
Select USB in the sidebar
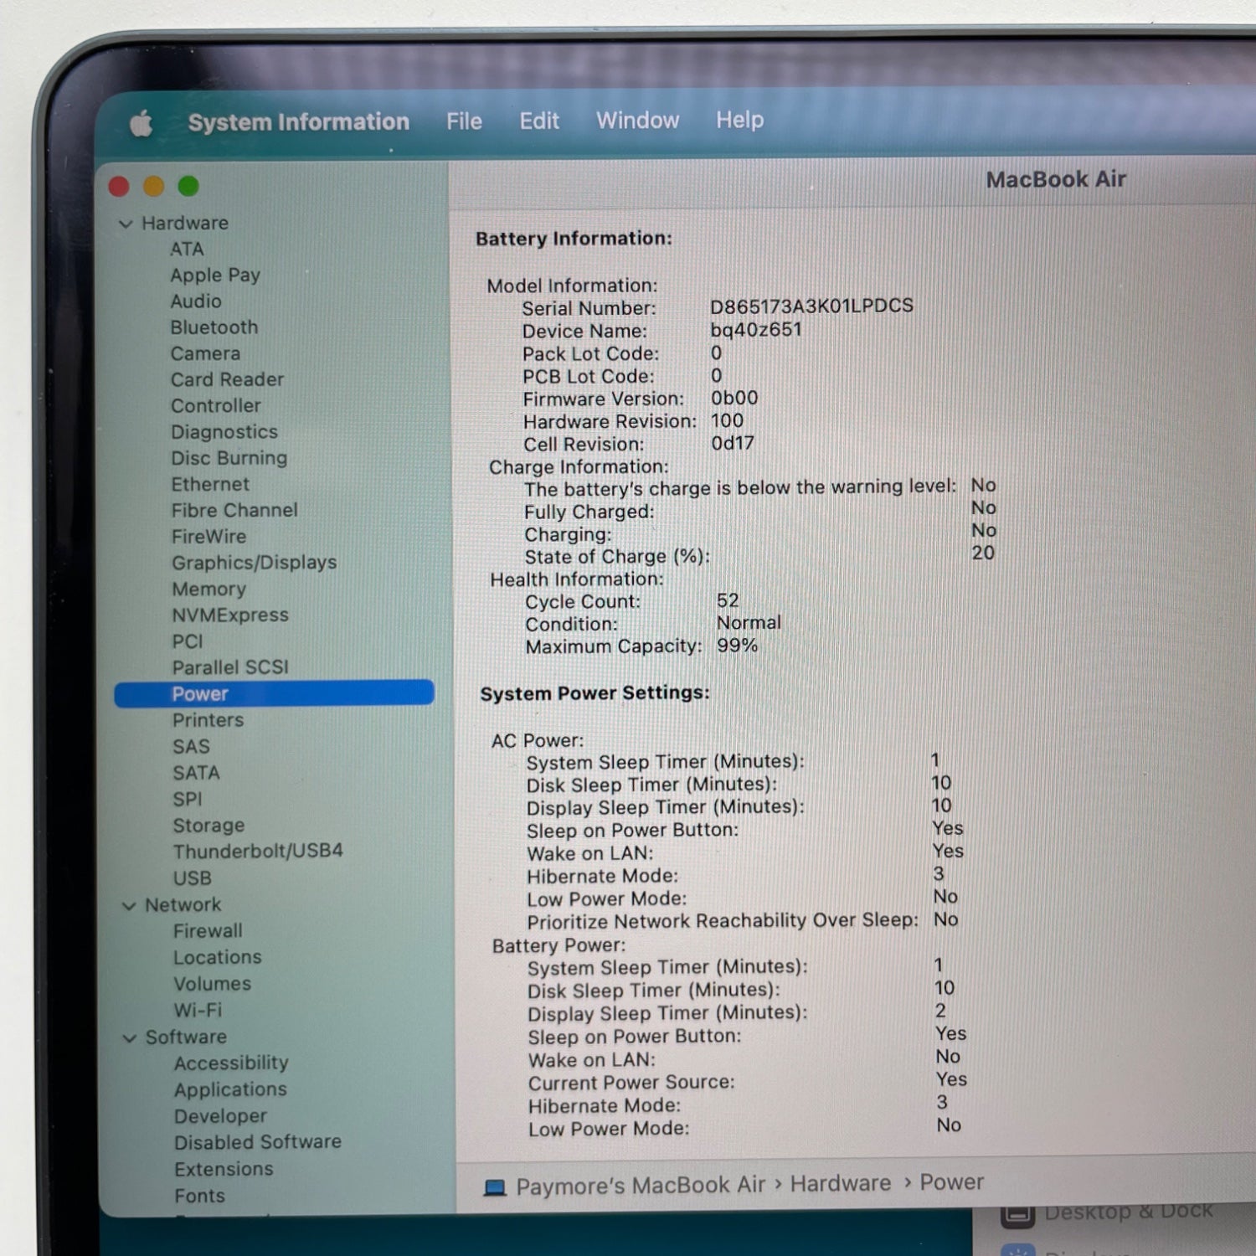point(193,878)
